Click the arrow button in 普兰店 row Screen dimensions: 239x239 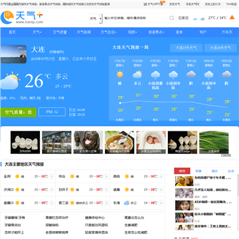[x=106, y=203]
